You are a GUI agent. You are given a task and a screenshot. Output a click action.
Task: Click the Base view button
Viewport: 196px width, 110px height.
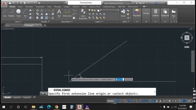(174, 13)
